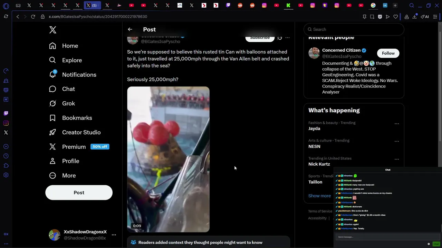Click the browser back arrow in the toolbar
The image size is (442, 248).
(18, 17)
